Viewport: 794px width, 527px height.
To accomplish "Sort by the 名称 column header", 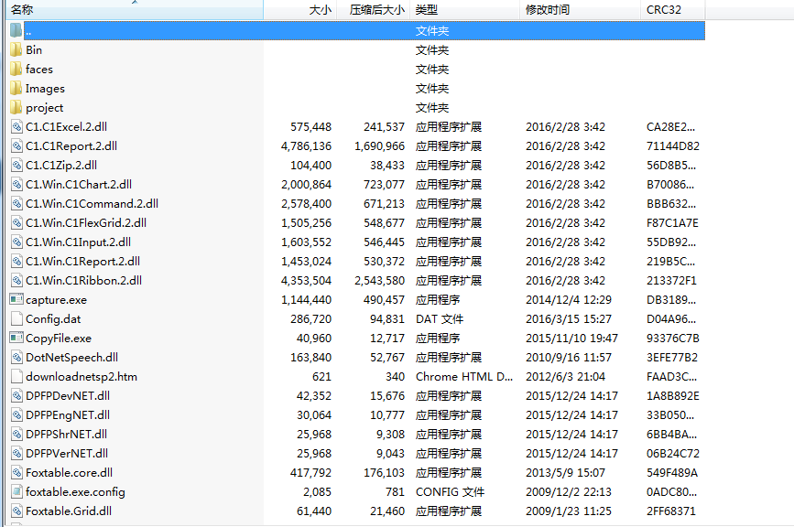I will click(x=135, y=10).
